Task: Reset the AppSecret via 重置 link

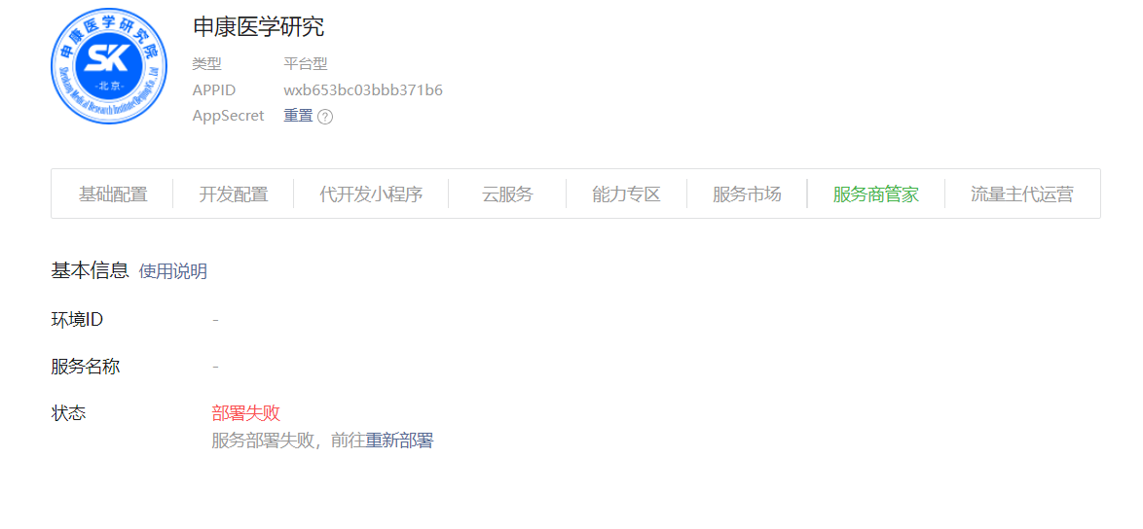Action: [298, 116]
